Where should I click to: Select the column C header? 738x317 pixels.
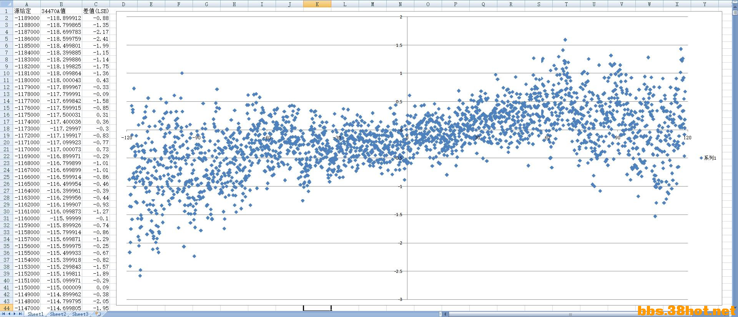pyautogui.click(x=96, y=4)
